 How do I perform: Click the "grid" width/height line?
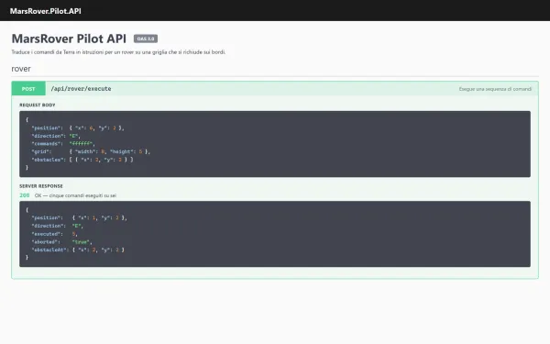pyautogui.click(x=91, y=151)
